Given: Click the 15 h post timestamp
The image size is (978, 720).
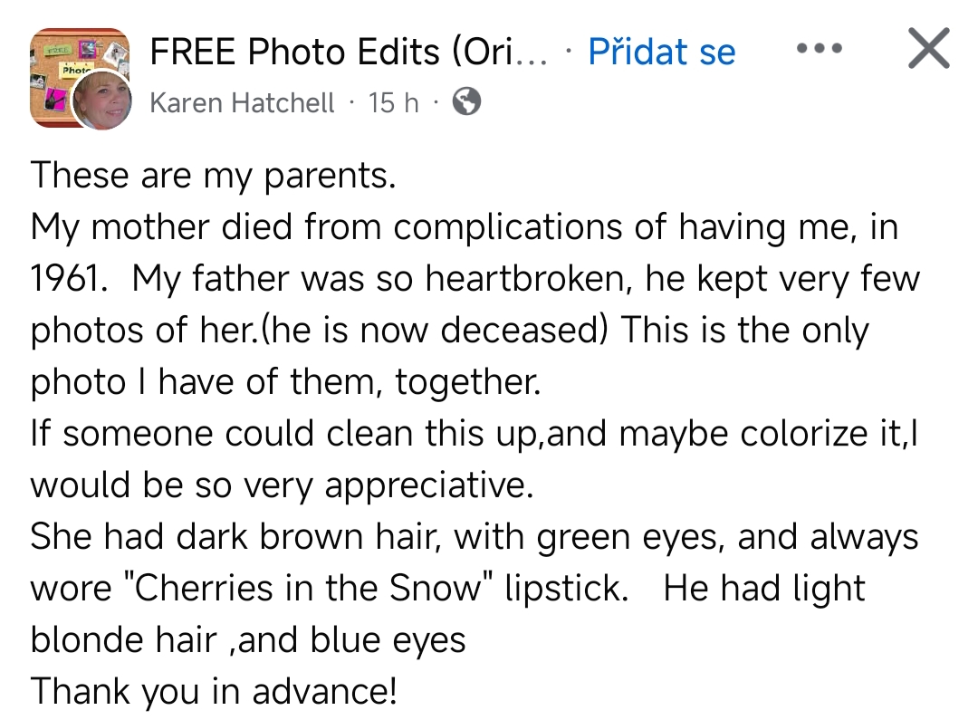Looking at the screenshot, I should (x=393, y=102).
